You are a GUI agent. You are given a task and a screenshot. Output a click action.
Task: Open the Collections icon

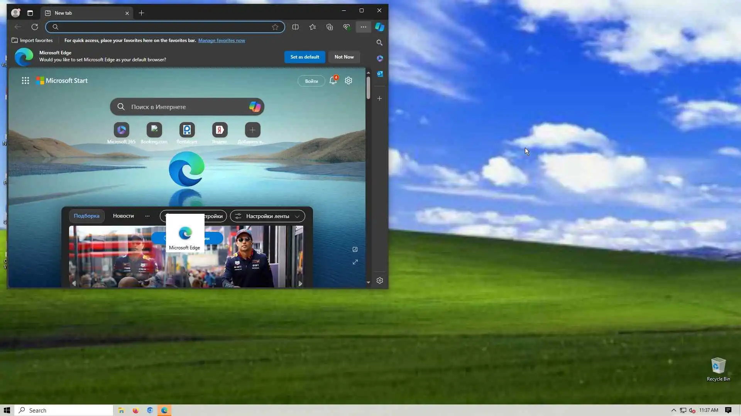tap(330, 27)
